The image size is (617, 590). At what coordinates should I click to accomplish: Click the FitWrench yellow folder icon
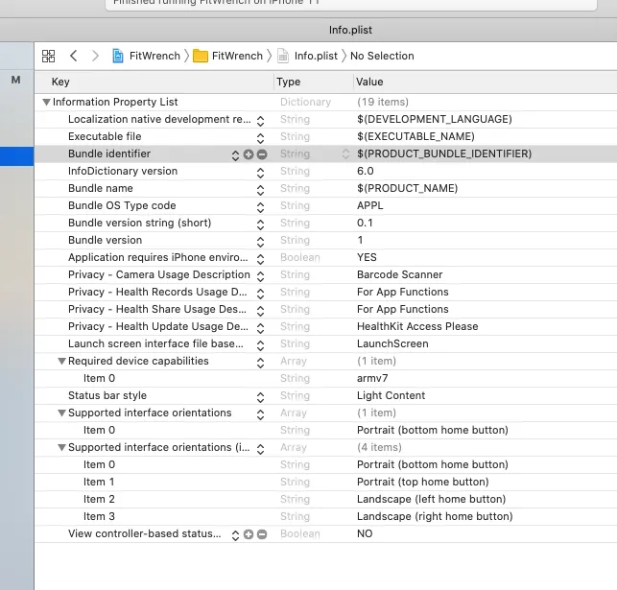coord(201,56)
